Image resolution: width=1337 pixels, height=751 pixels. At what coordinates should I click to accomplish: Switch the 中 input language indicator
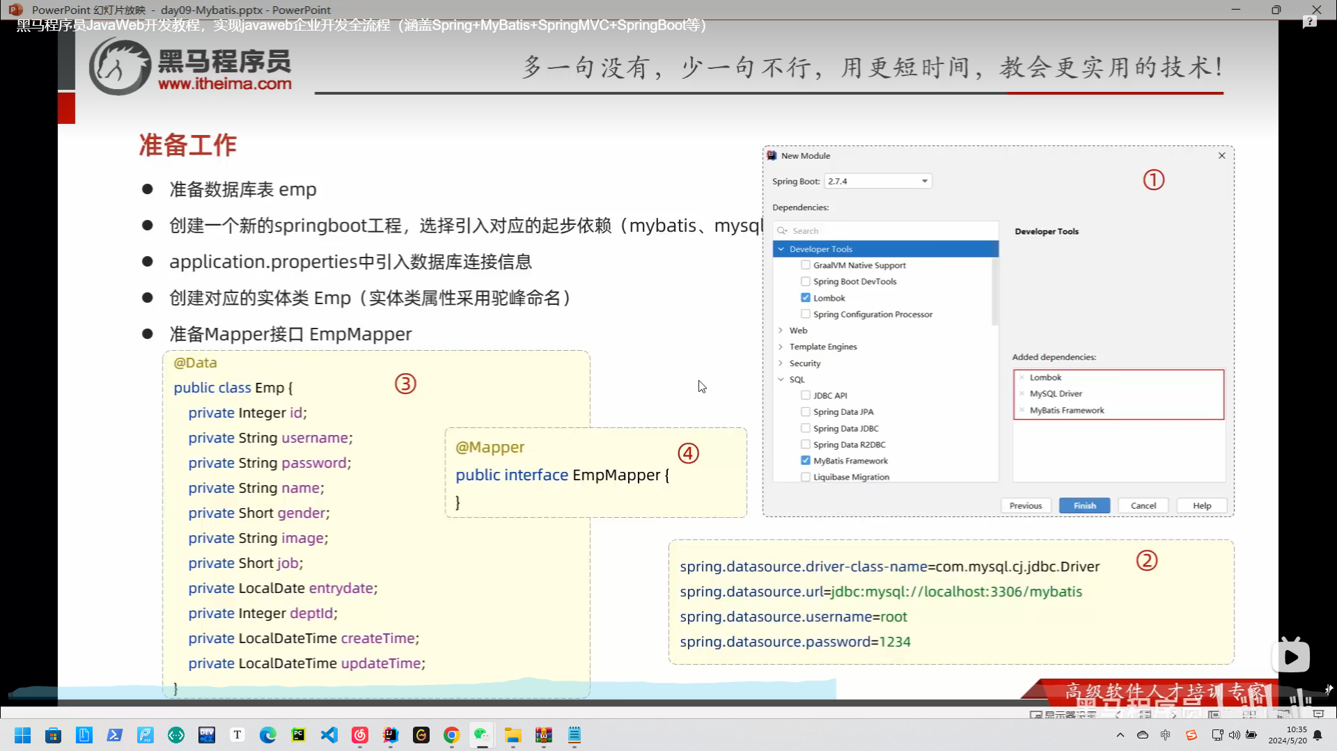[1165, 735]
